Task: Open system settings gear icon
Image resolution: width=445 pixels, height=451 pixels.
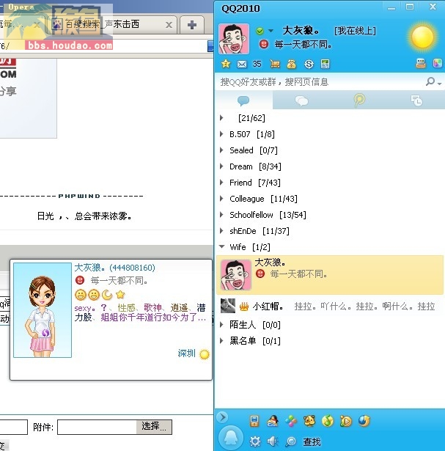Action: pos(255,441)
